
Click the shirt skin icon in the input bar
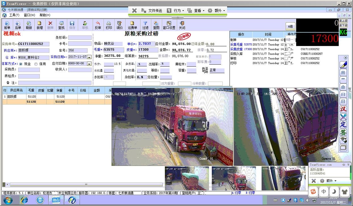(344, 192)
